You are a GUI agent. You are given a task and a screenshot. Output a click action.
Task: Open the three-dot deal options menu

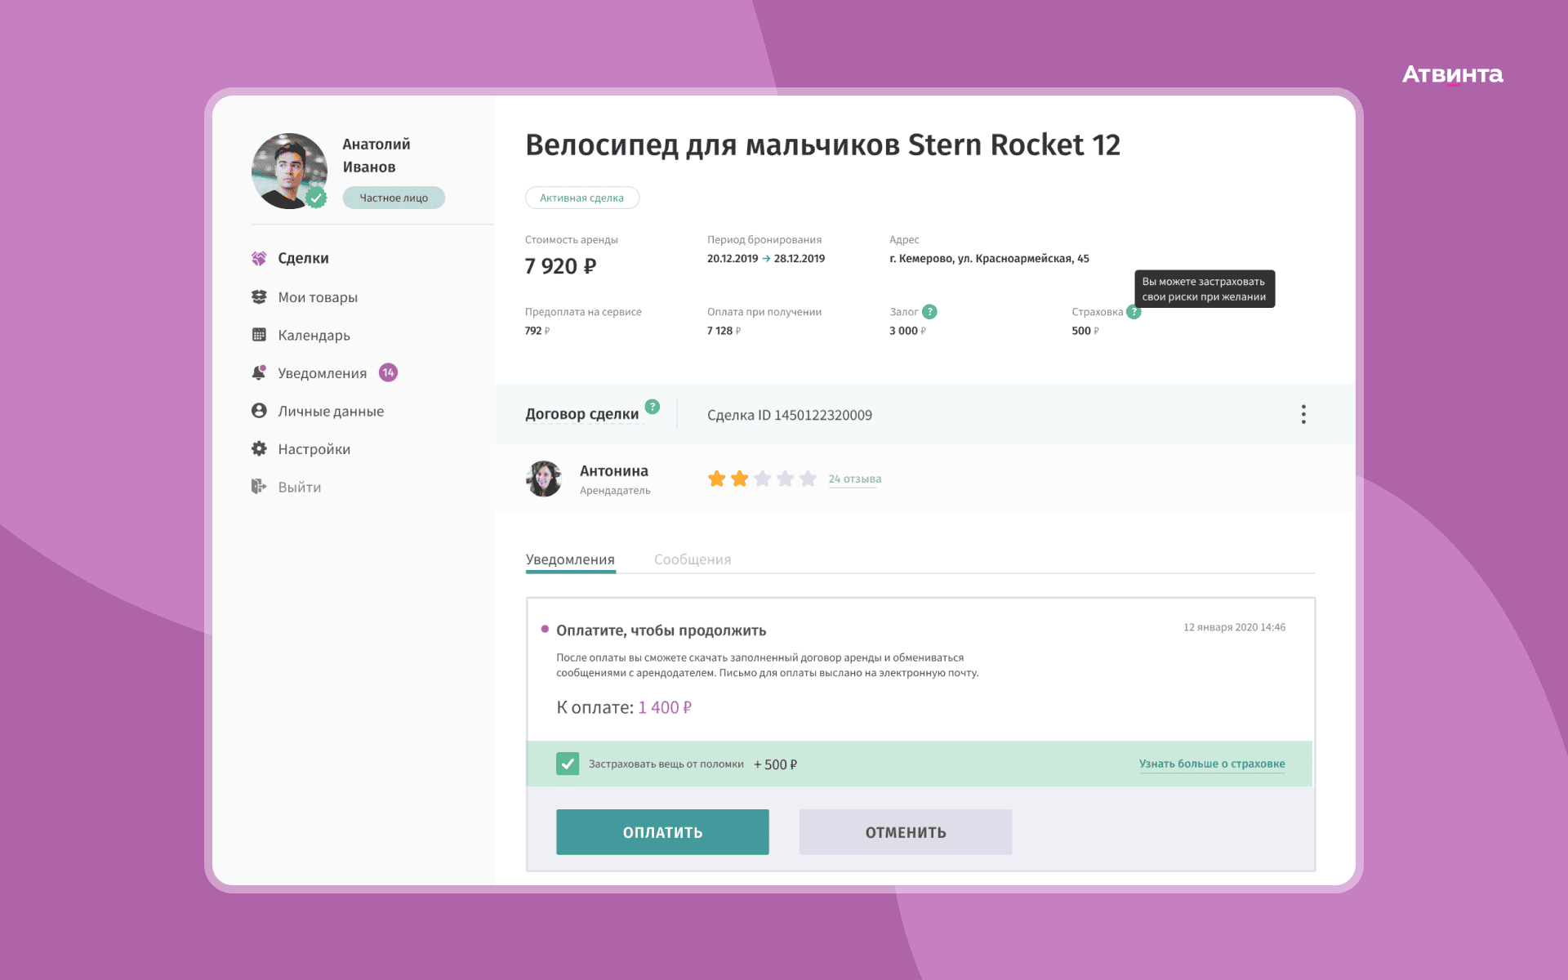click(x=1303, y=414)
